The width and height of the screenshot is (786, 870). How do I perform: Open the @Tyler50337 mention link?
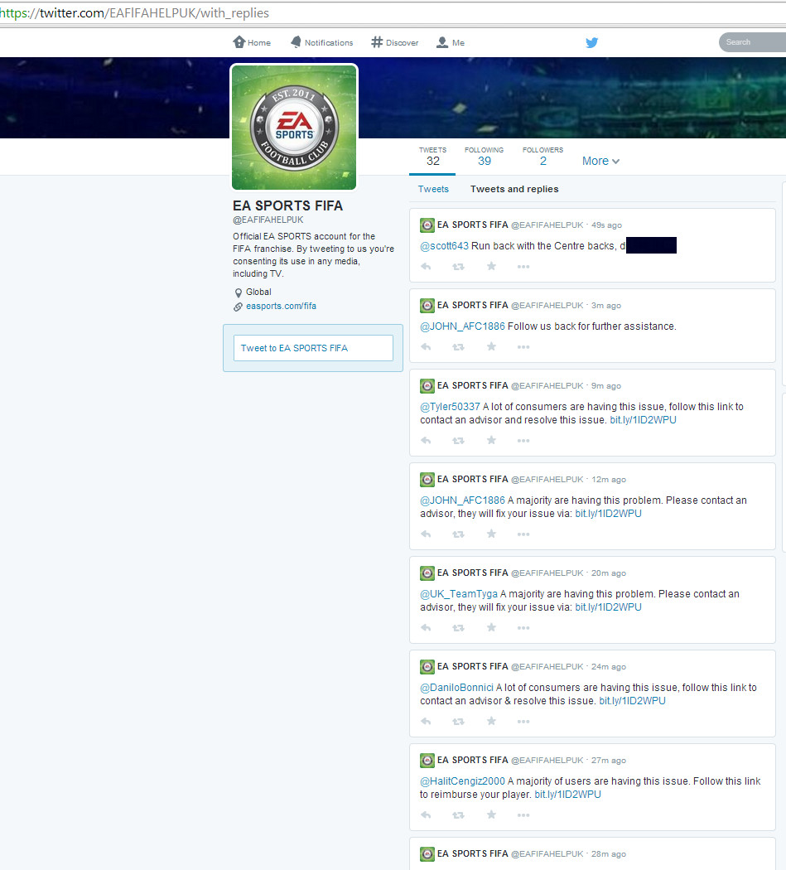450,407
